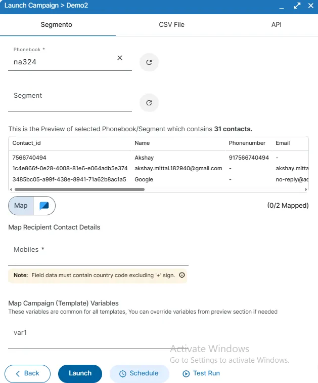Switch to the CSV File tab
This screenshot has height=383, width=318.
click(x=172, y=24)
